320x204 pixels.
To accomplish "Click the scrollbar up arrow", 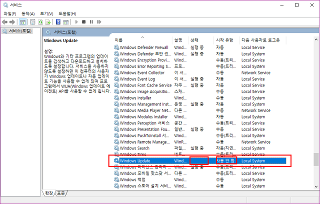I will (x=316, y=39).
